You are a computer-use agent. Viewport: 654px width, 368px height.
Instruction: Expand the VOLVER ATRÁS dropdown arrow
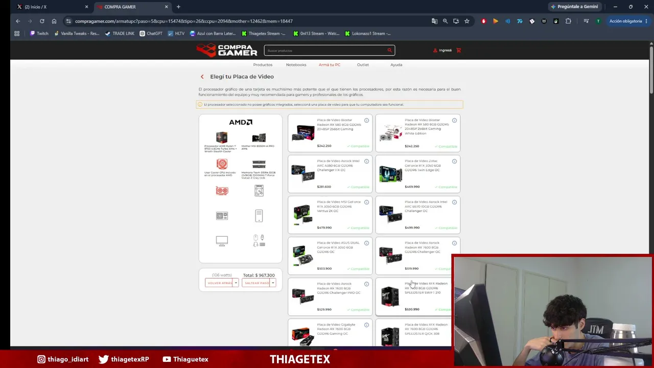[x=236, y=283]
